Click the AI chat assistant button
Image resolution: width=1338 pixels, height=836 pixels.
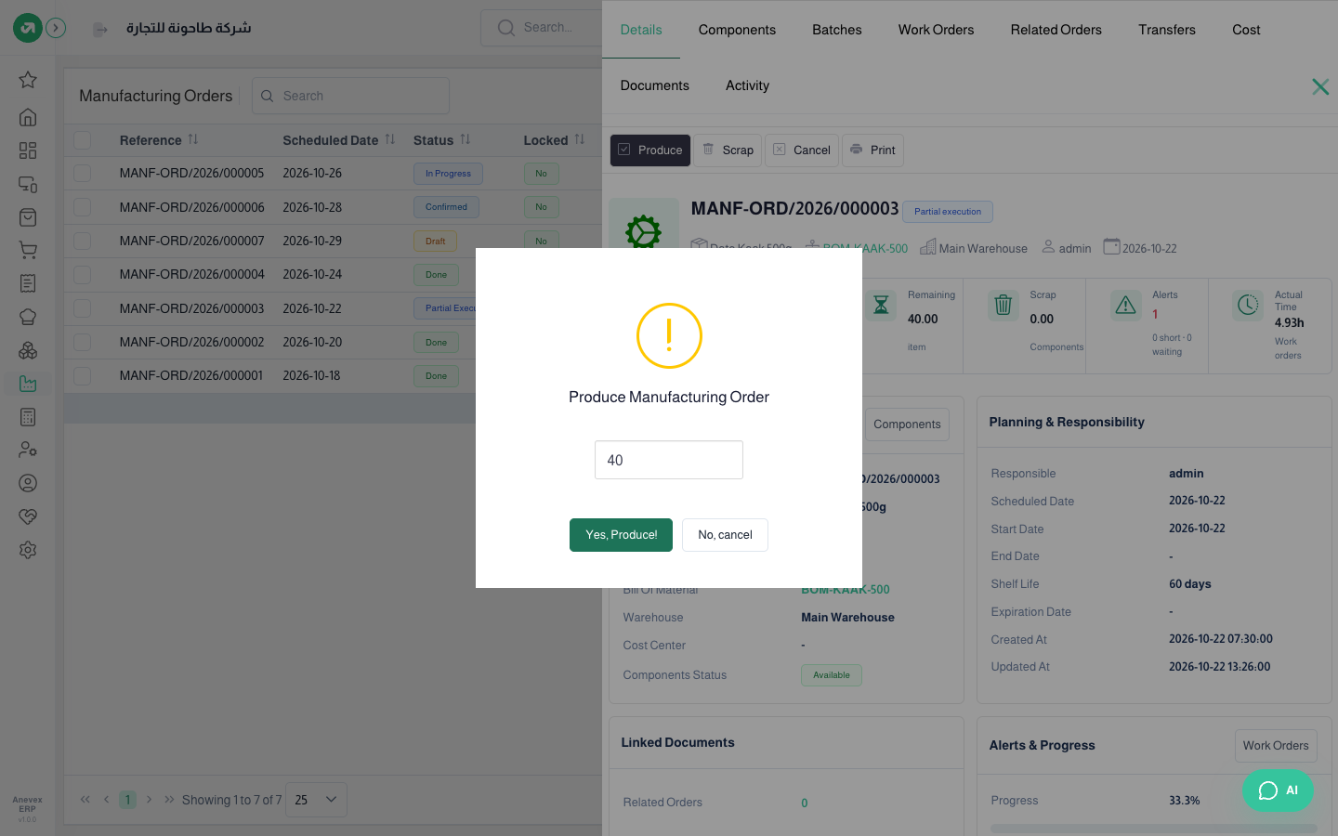[1279, 790]
